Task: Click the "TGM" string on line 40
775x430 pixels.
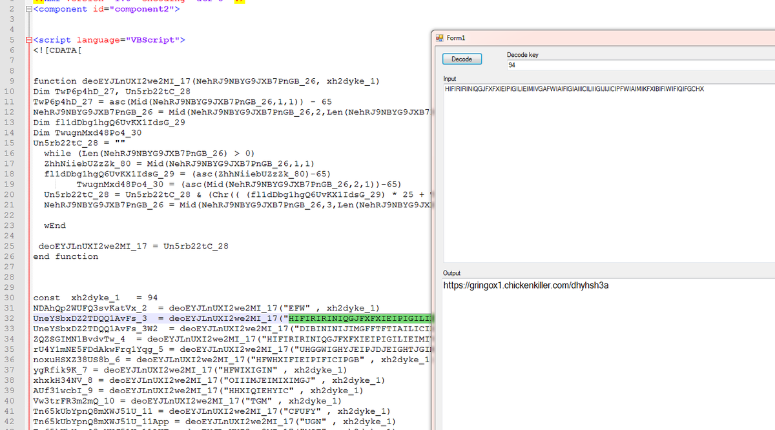Action: [x=260, y=402]
